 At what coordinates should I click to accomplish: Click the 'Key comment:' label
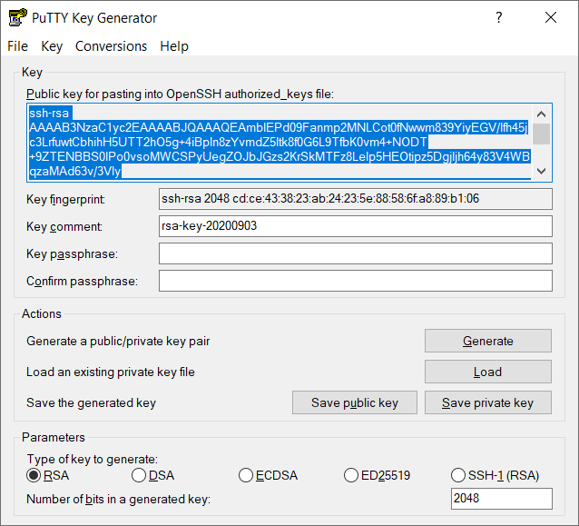tap(64, 226)
